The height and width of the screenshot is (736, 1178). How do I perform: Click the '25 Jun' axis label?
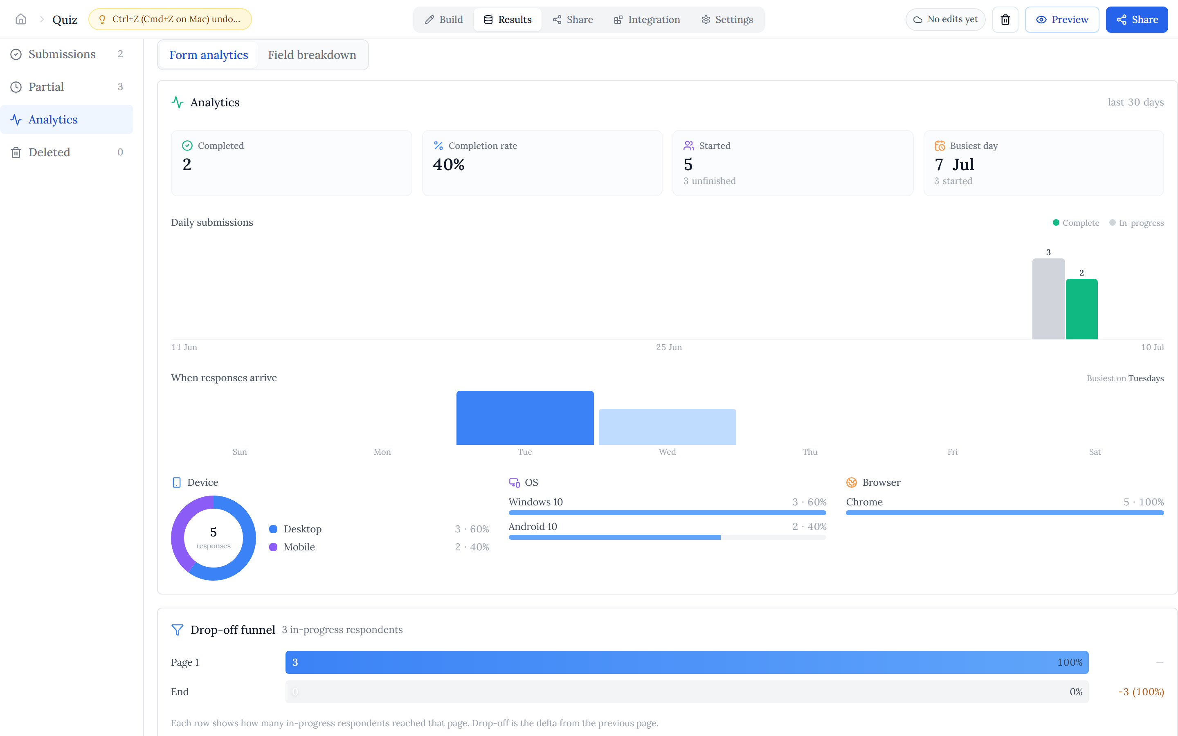(x=669, y=347)
